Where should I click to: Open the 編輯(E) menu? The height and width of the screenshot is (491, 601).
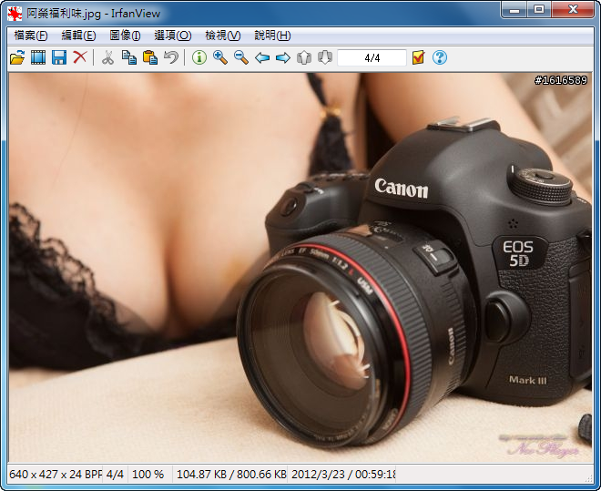tap(78, 36)
